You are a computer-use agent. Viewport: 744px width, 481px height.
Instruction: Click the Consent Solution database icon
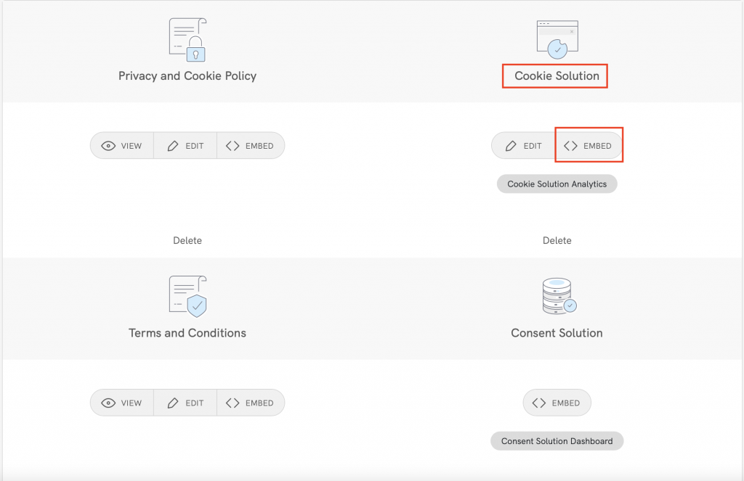pos(557,295)
